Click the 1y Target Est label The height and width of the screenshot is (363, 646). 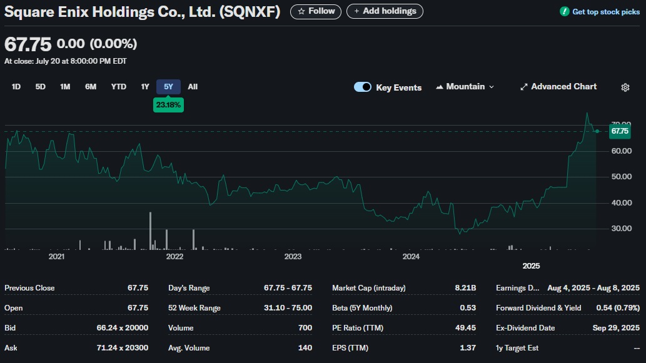pyautogui.click(x=517, y=348)
